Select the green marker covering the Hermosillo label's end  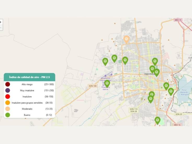pos(157,72)
